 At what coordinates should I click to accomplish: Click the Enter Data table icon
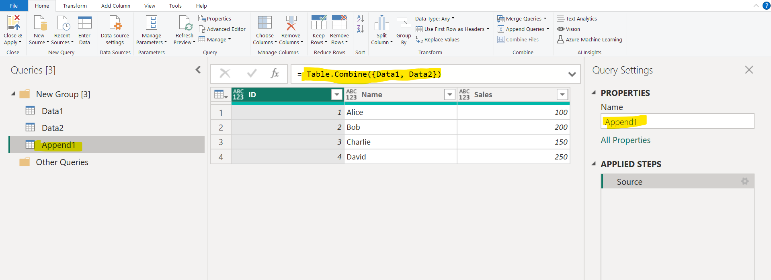coord(84,23)
